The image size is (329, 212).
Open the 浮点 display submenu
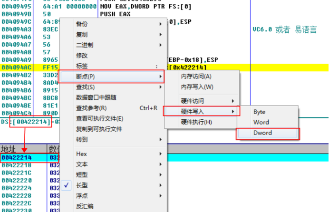[113, 196]
